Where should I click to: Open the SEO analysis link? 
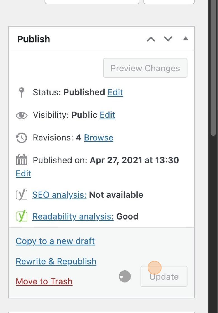coord(59,195)
